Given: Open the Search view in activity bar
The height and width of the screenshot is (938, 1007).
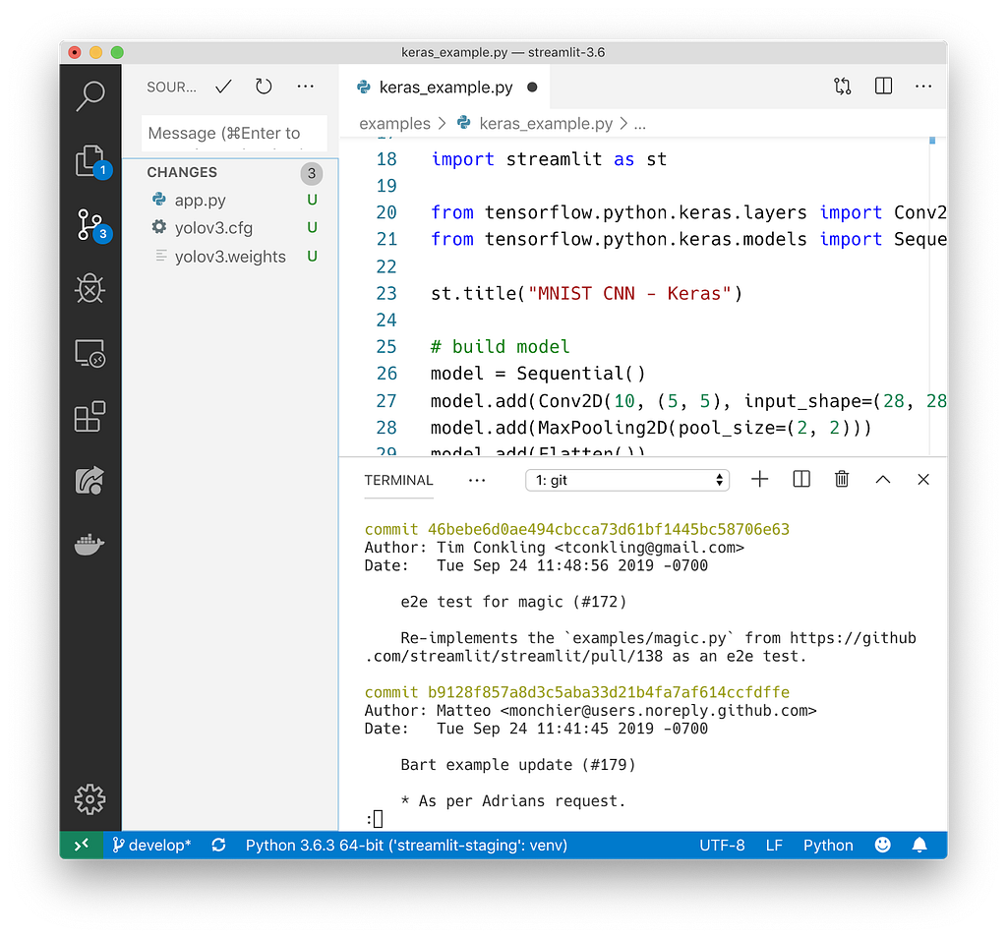Looking at the screenshot, I should [x=89, y=96].
